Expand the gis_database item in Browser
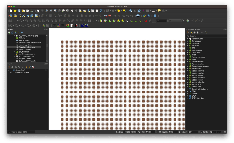 pyautogui.click(x=14, y=52)
